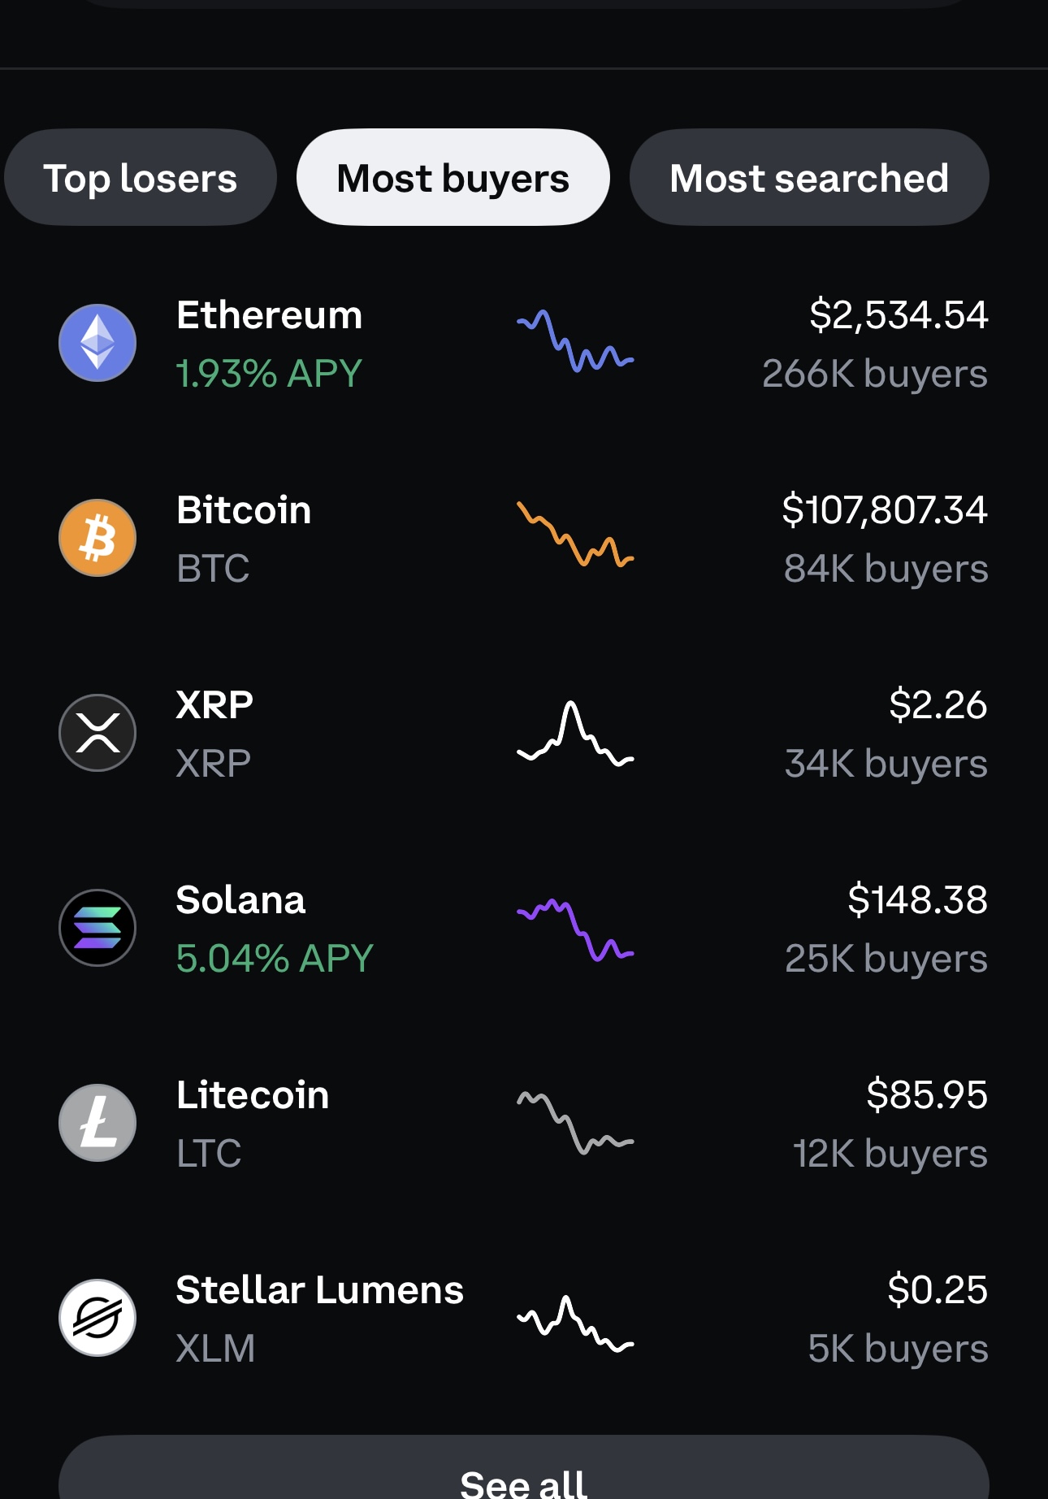
Task: Open Ethereum 1.93% APY details
Action: (269, 374)
